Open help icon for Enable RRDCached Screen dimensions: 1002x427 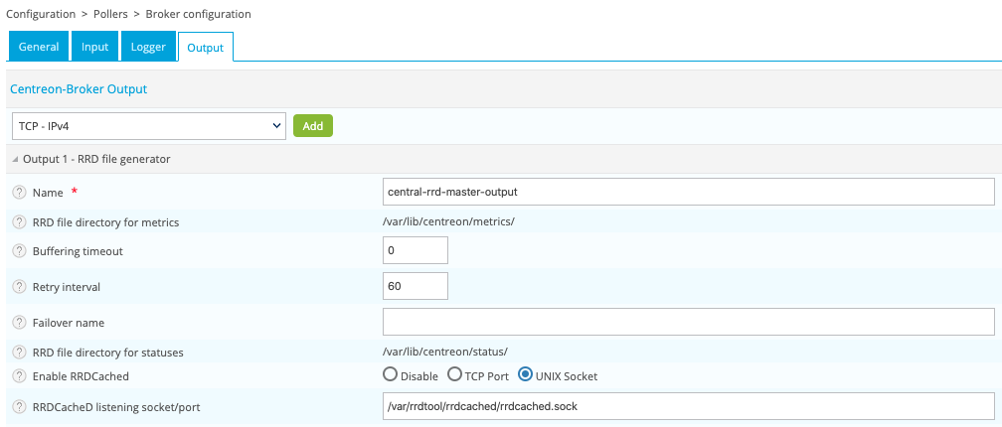[x=20, y=376]
